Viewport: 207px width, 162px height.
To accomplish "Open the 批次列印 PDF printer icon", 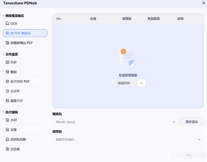I will (x=8, y=81).
